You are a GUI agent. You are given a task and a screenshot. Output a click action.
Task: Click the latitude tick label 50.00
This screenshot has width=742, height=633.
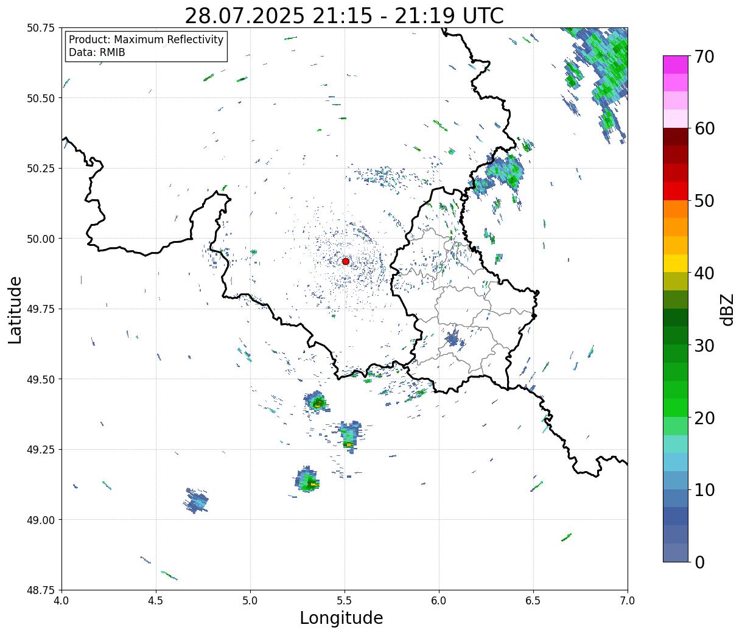coord(41,239)
